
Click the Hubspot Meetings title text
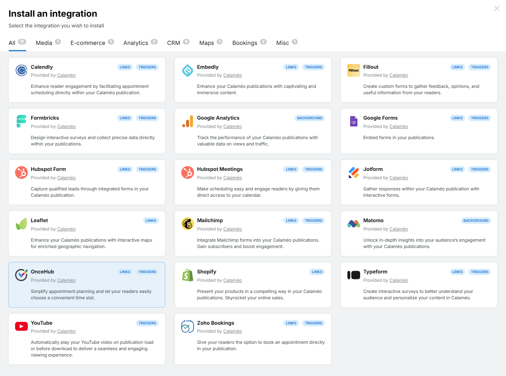click(x=220, y=169)
